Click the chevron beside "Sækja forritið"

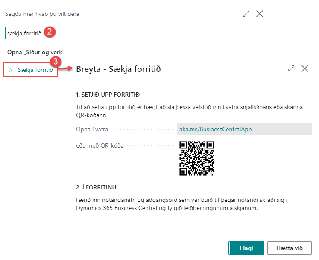10,70
